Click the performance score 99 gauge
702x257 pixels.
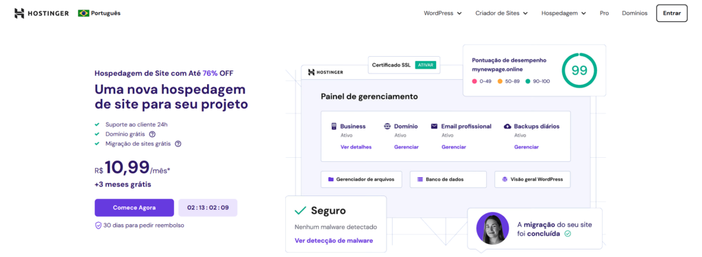(579, 70)
